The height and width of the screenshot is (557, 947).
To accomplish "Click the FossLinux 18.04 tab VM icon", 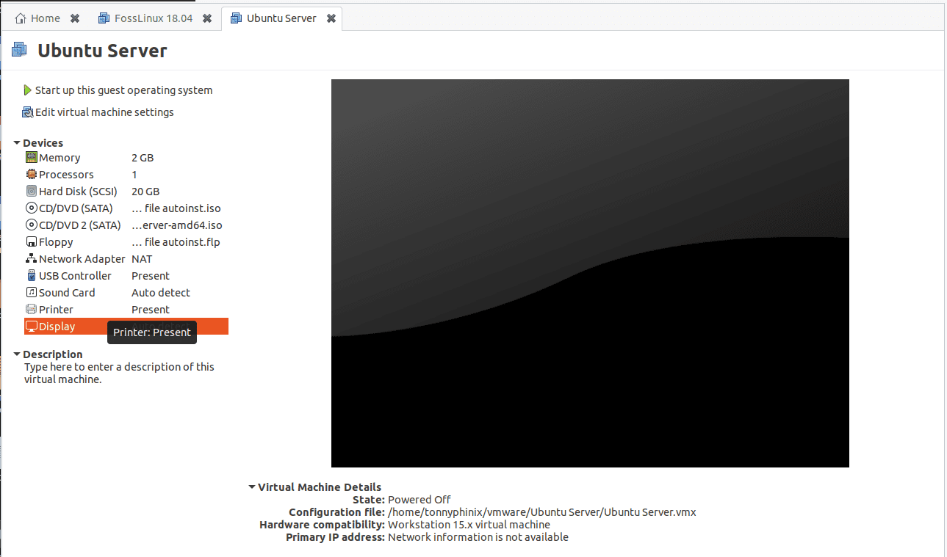I will coord(104,18).
